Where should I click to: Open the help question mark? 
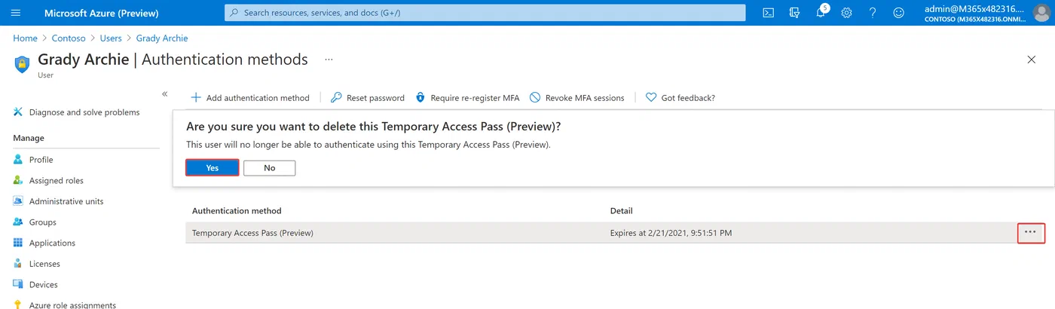point(873,13)
